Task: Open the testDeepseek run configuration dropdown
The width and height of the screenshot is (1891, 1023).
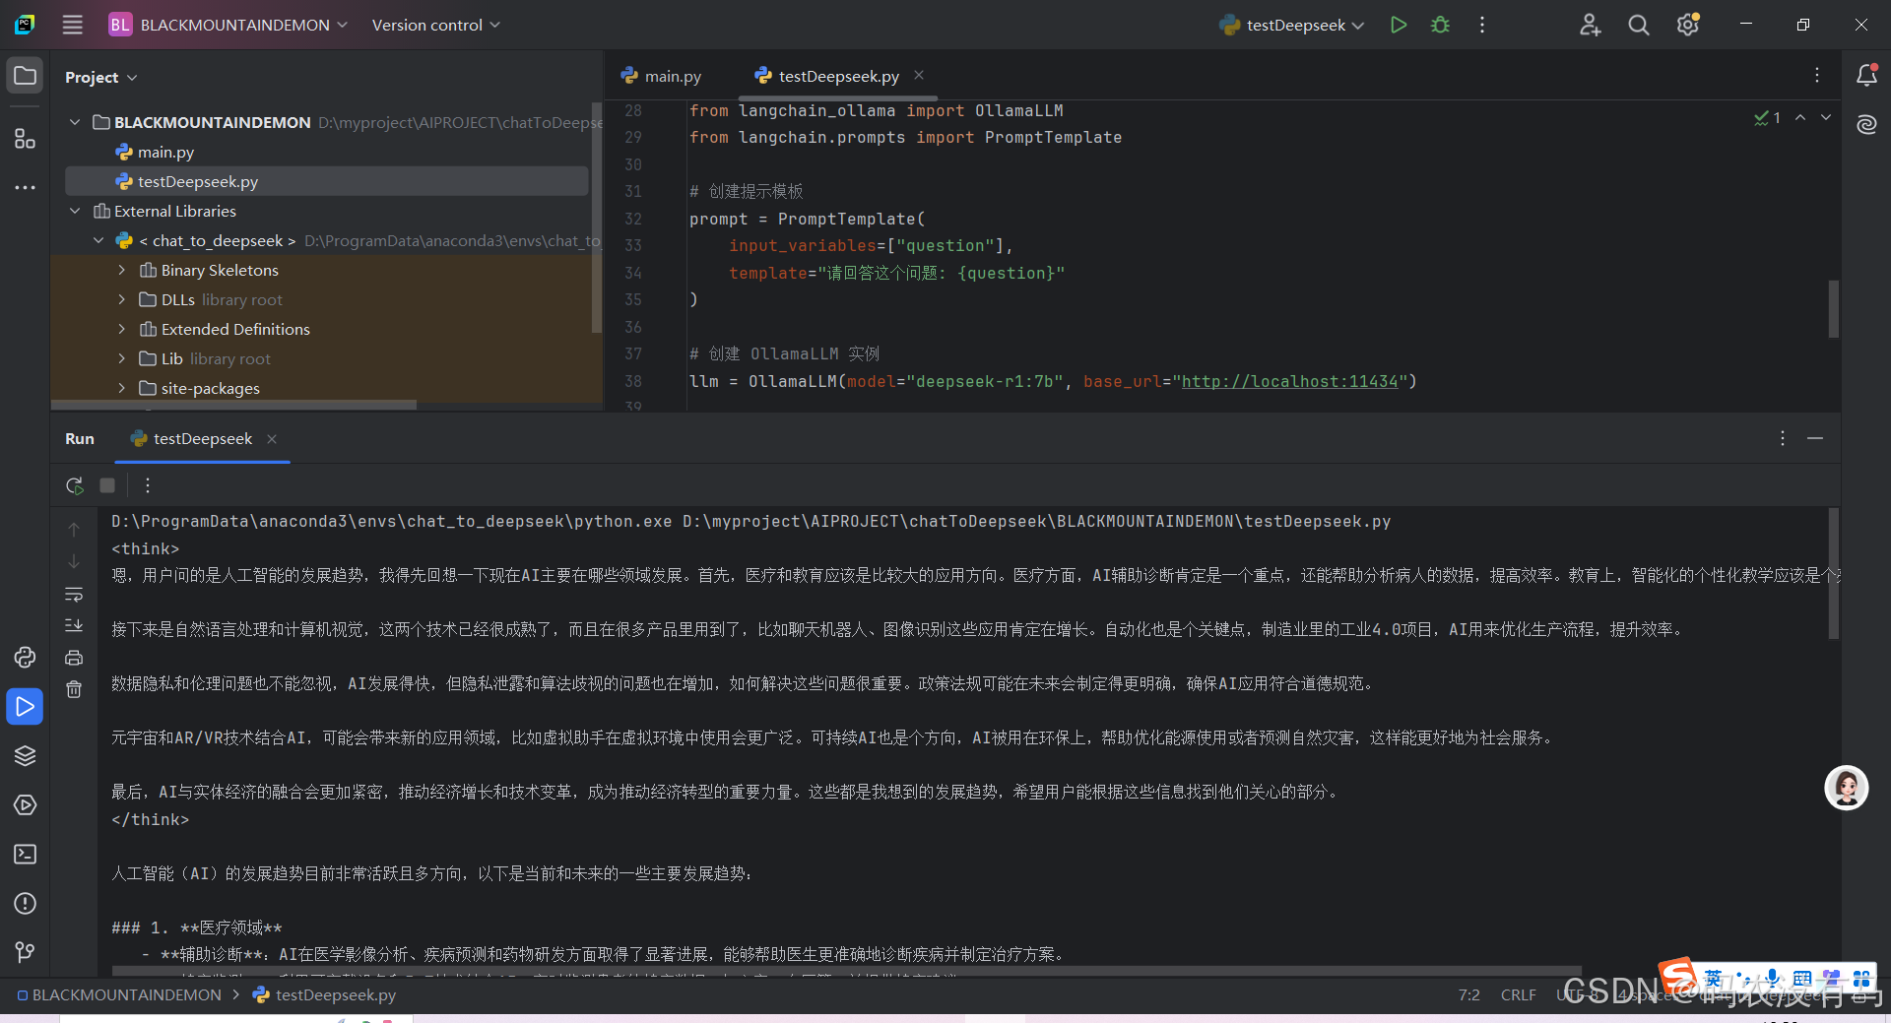Action: pos(1291,25)
